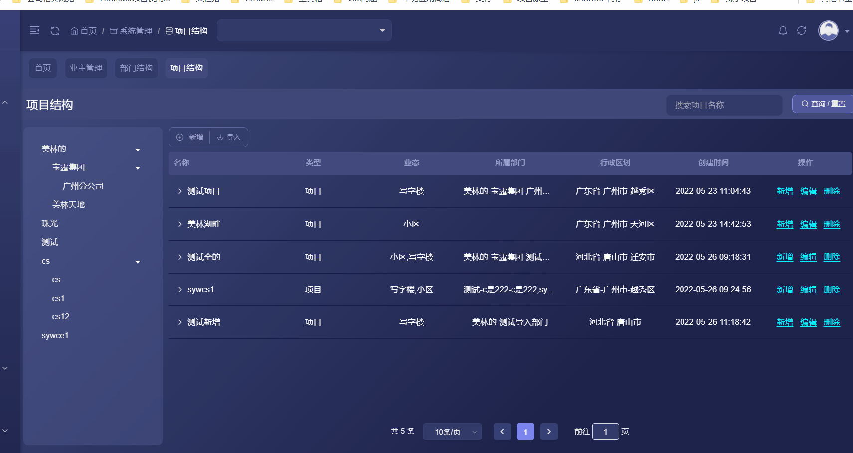Click the 新增 button above the table
Image resolution: width=853 pixels, height=453 pixels.
(x=189, y=137)
